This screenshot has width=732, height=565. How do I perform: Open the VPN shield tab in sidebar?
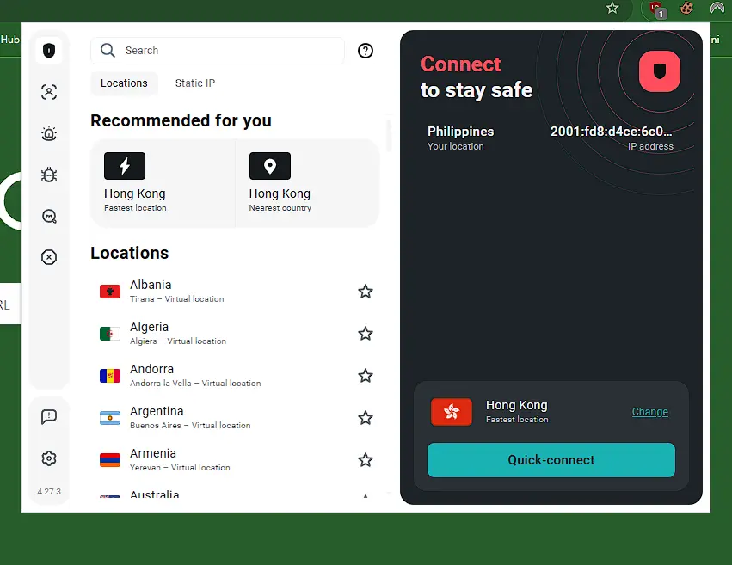49,51
